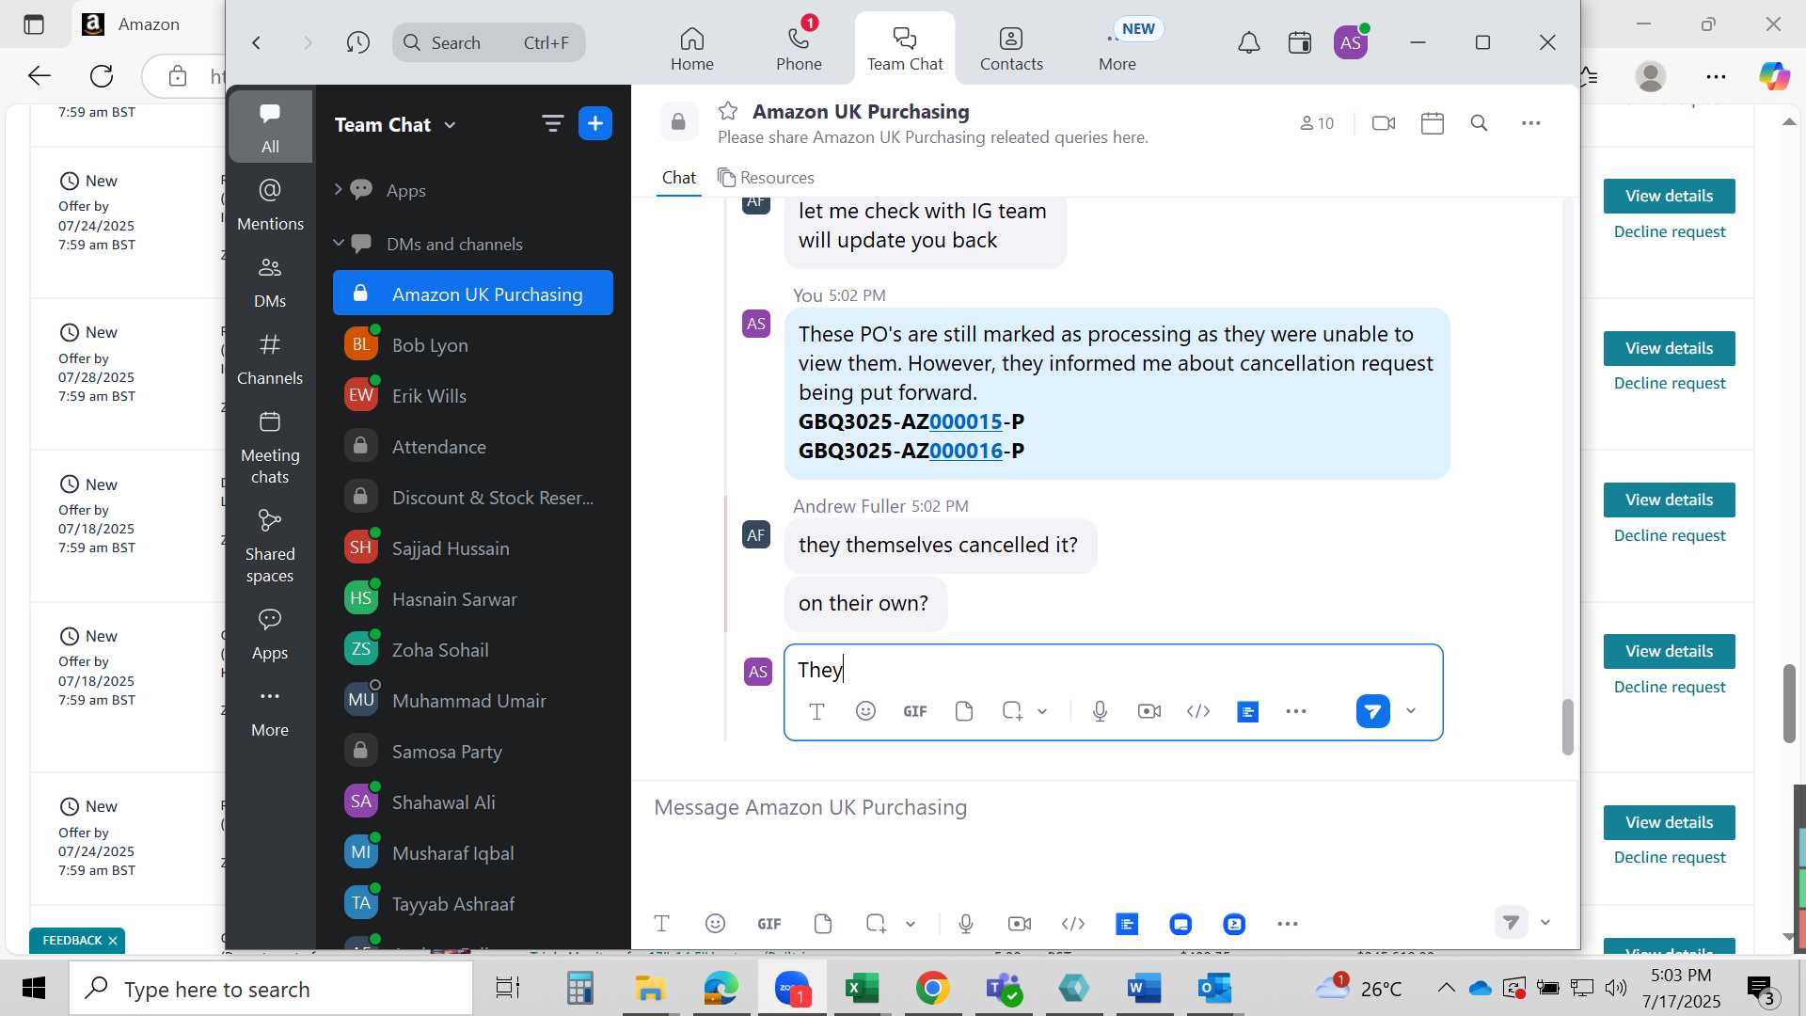Open Mentions in the sidebar

click(x=270, y=204)
